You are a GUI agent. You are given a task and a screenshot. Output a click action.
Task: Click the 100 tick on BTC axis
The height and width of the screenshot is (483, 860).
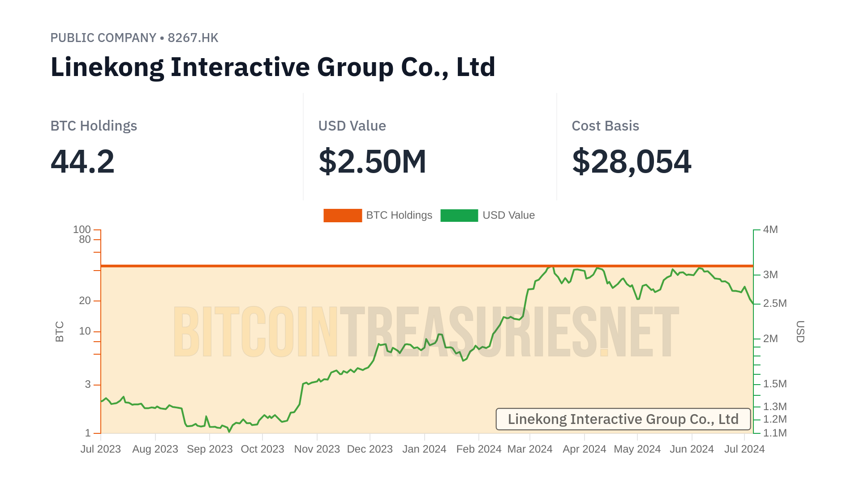82,229
